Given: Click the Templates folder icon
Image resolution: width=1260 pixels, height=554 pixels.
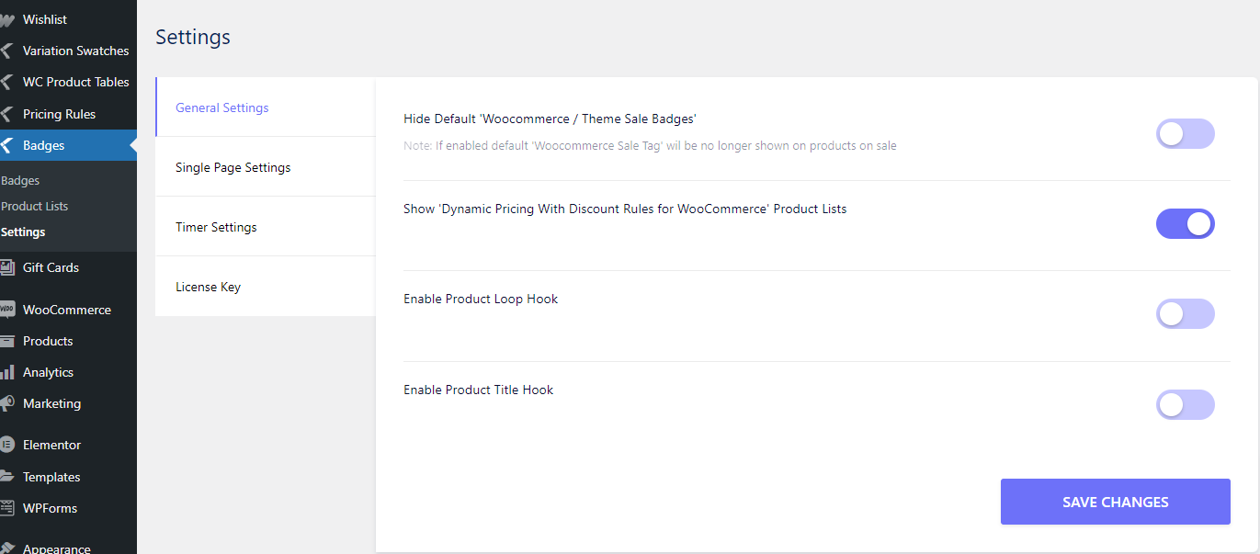Looking at the screenshot, I should pos(7,477).
